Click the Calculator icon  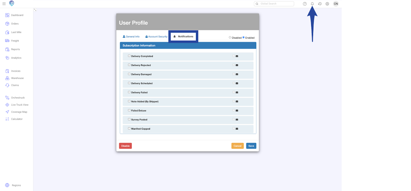[x=7, y=119]
